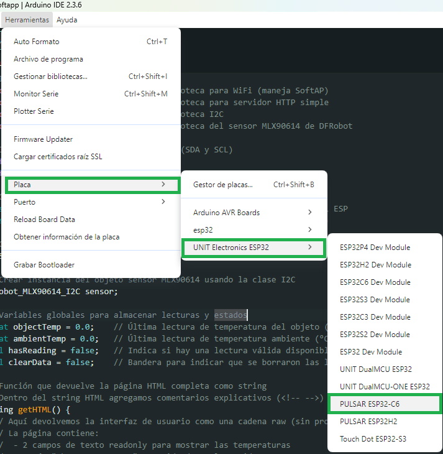Select Touch Dot ESP32-S3 board
Screen dimensions: 443x454
click(385, 439)
